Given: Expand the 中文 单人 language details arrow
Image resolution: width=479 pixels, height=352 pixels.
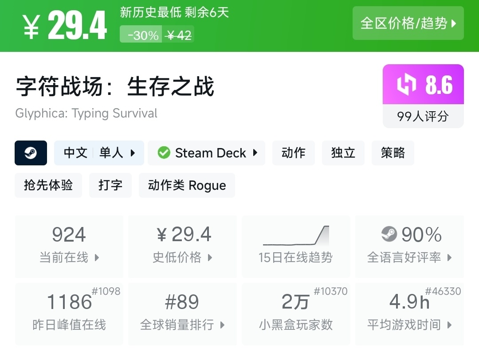Looking at the screenshot, I should tap(133, 153).
